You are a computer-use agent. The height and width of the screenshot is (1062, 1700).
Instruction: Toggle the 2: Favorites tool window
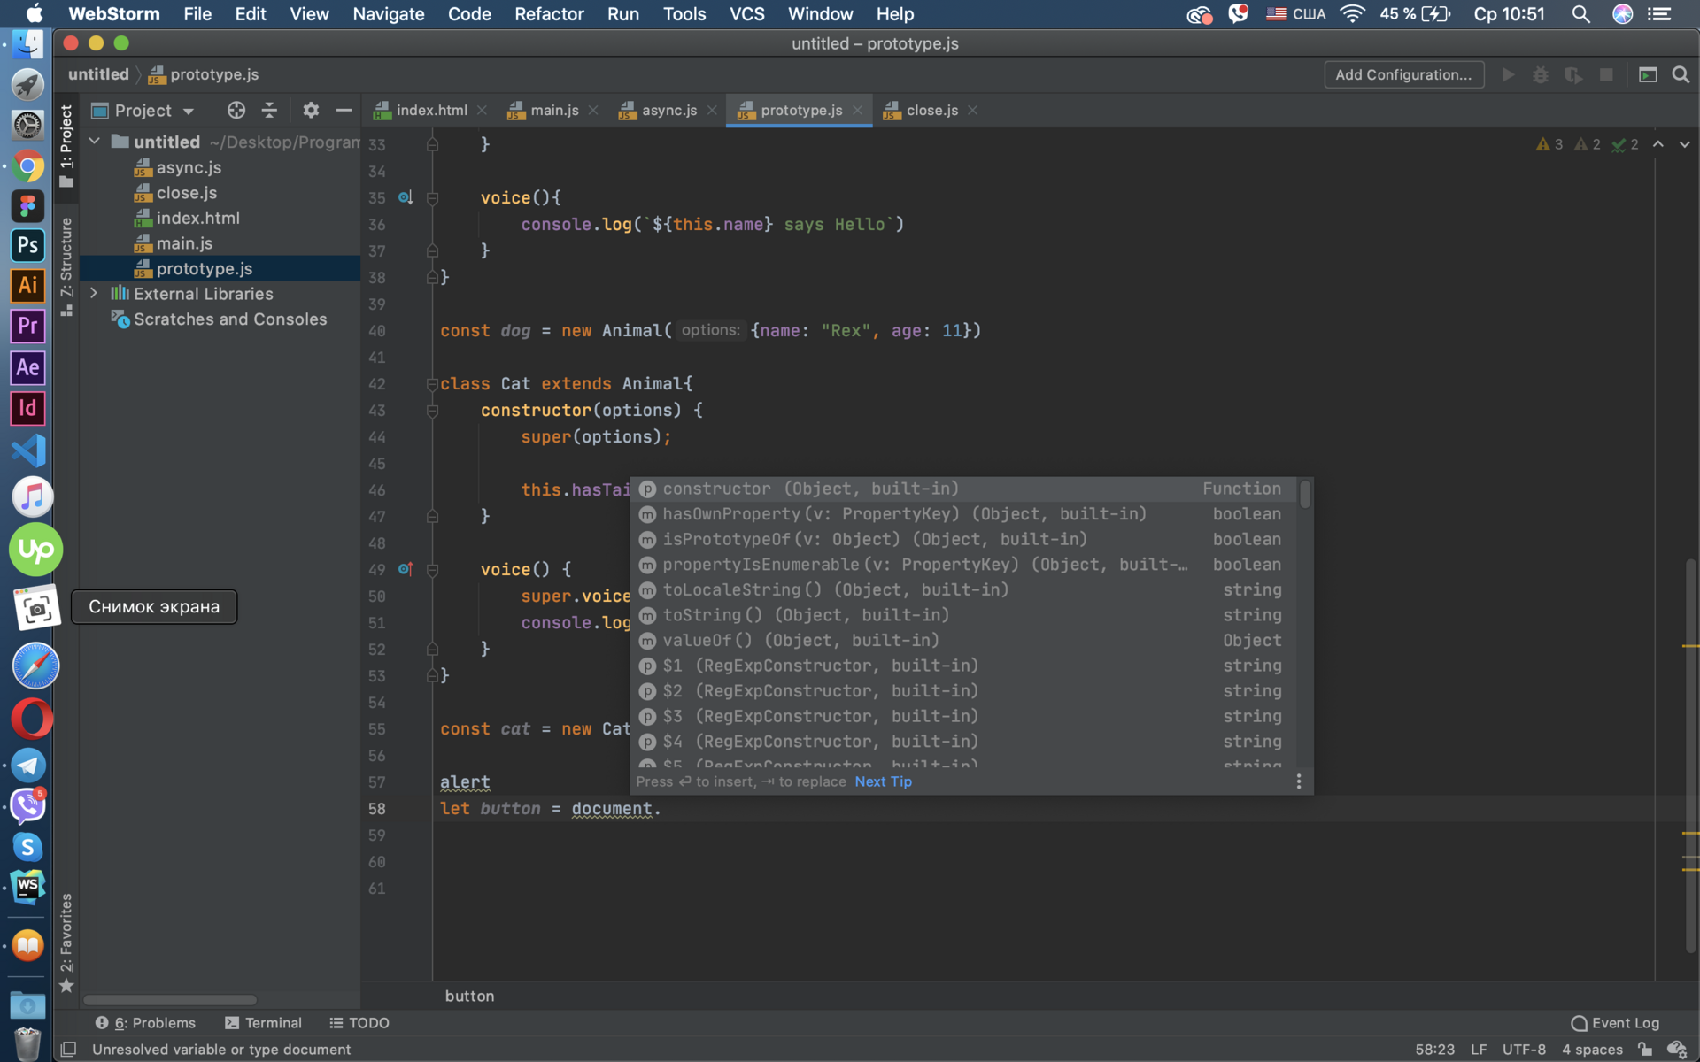[66, 943]
